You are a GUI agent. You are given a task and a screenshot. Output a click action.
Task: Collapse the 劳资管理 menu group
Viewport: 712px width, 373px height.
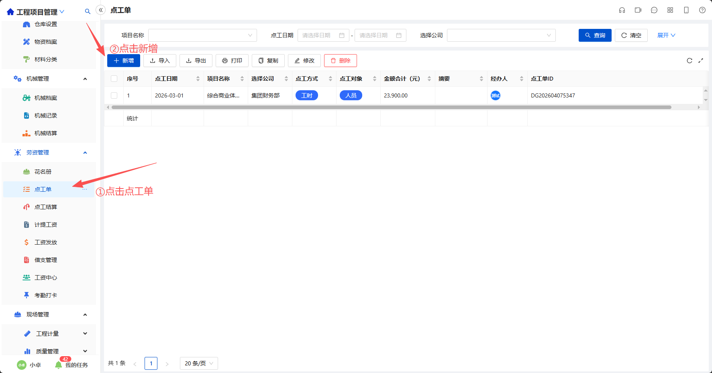85,152
